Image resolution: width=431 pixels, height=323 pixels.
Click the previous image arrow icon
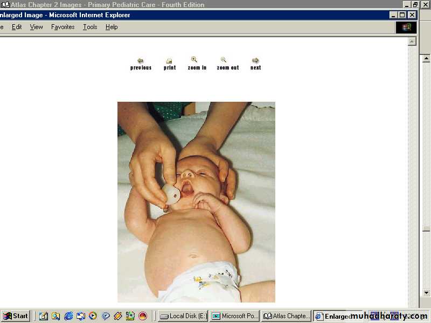point(141,61)
